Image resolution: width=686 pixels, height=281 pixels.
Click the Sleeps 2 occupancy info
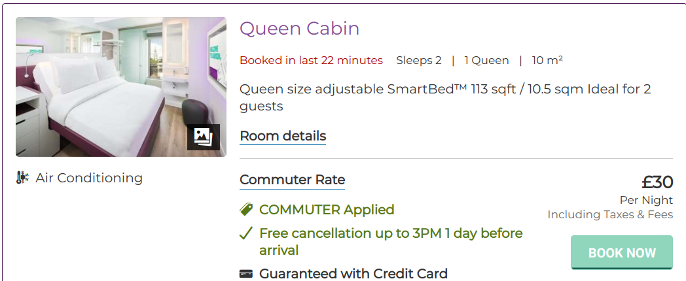(x=419, y=61)
